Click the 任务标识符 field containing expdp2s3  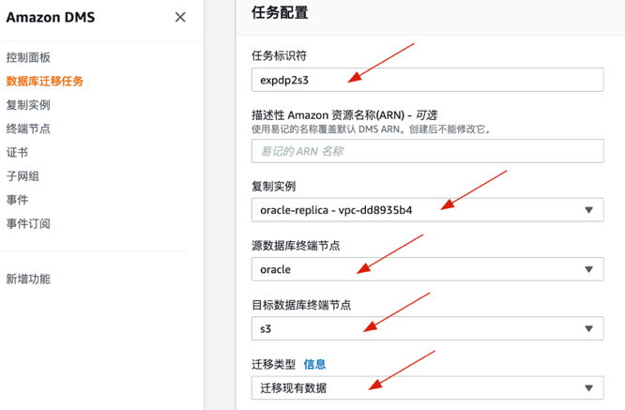427,80
